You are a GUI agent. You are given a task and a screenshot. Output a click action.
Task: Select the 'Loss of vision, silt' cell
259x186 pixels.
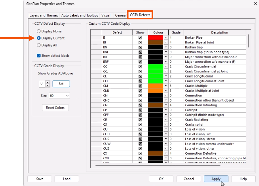click(x=215, y=134)
